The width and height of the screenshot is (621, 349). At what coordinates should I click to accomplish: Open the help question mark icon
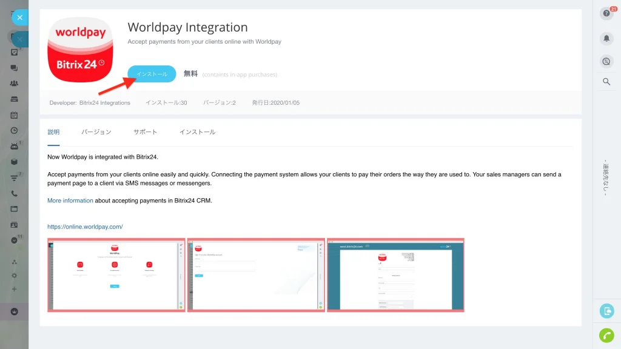click(x=606, y=13)
